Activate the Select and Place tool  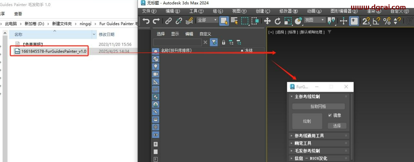(x=298, y=21)
